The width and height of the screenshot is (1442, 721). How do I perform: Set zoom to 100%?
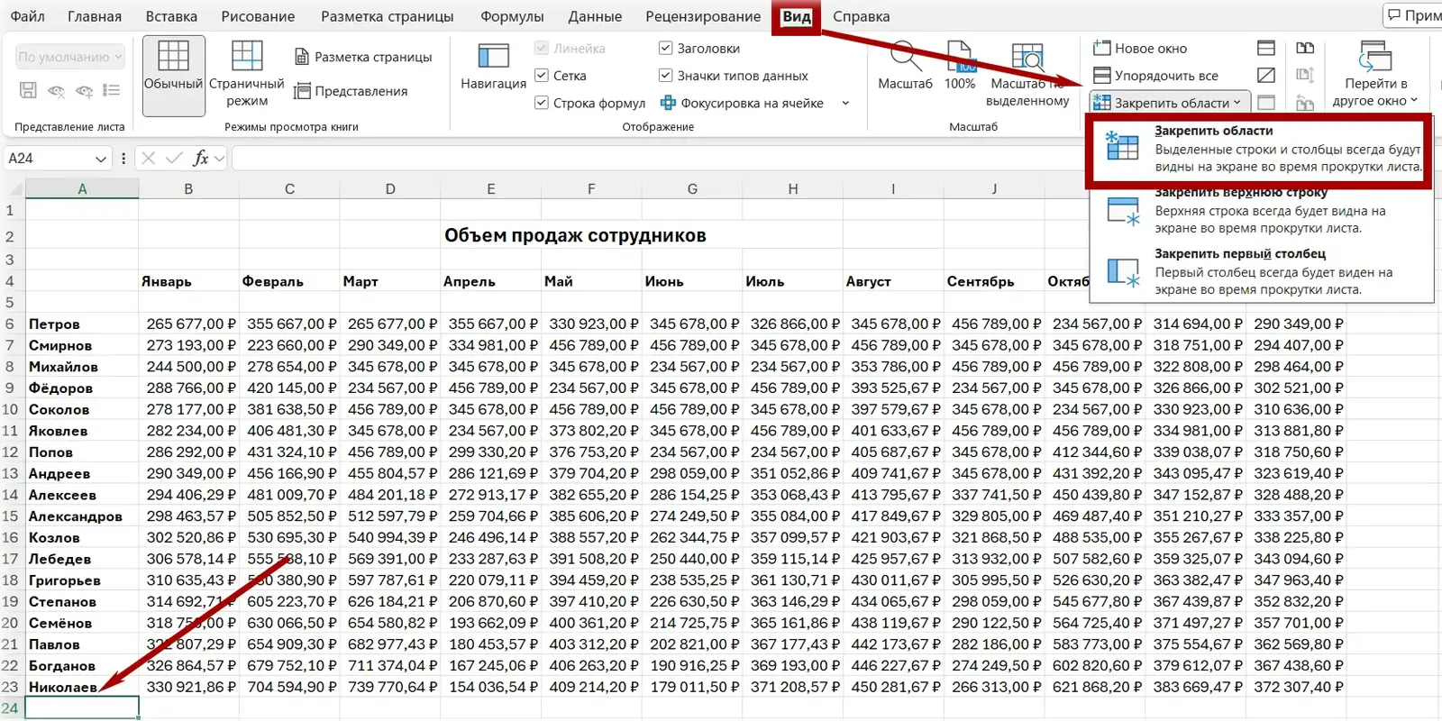[x=960, y=68]
